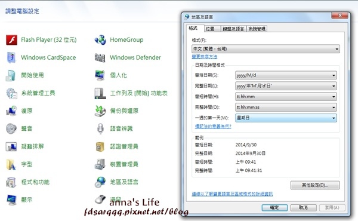This screenshot has width=358, height=221.
Task: Click the 裝置管理員 text label
Action: pos(124,164)
